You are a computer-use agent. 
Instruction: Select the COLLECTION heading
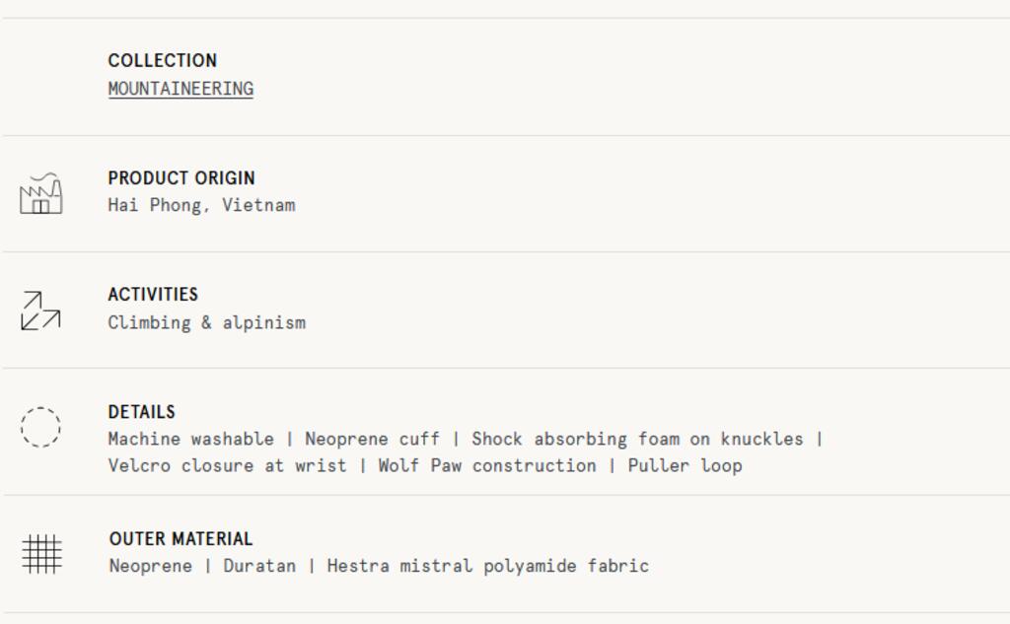pyautogui.click(x=163, y=60)
